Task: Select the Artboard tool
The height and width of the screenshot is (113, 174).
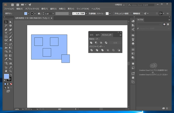Action: tap(6, 67)
